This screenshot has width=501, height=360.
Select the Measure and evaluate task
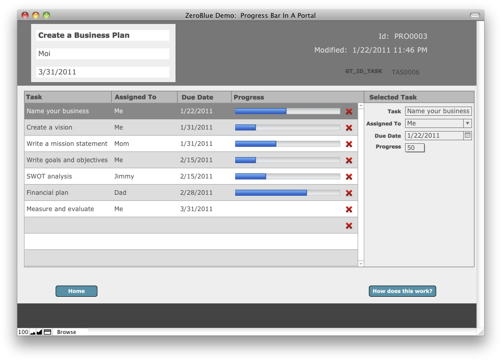pyautogui.click(x=60, y=209)
